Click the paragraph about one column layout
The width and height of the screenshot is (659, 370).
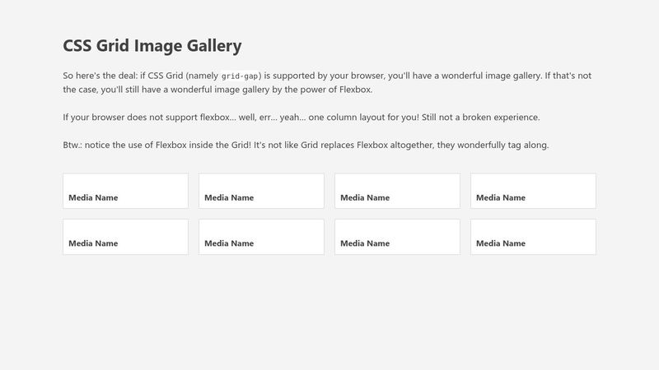(x=301, y=117)
